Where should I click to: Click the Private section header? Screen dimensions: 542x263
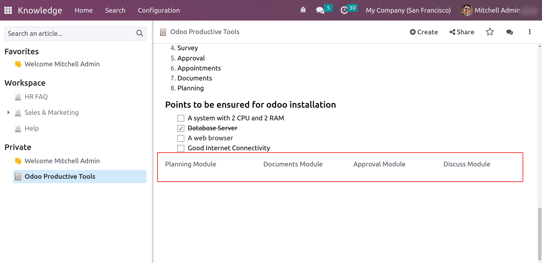tap(18, 147)
